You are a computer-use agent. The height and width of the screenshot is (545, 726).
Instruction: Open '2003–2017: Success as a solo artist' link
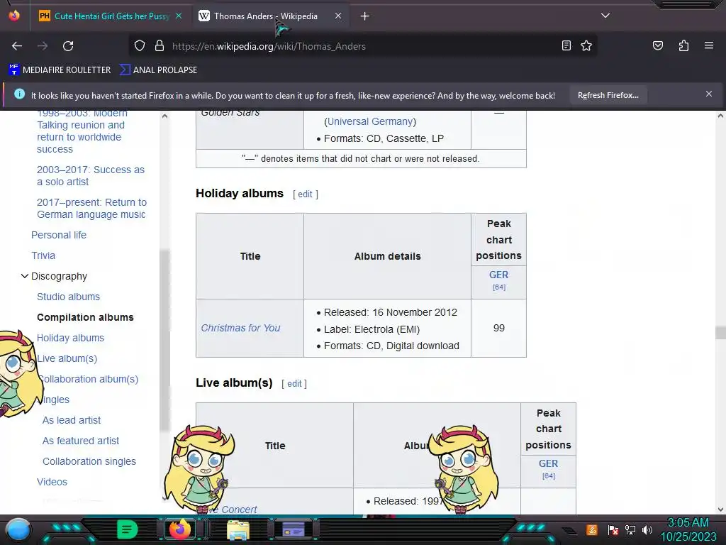coord(91,176)
